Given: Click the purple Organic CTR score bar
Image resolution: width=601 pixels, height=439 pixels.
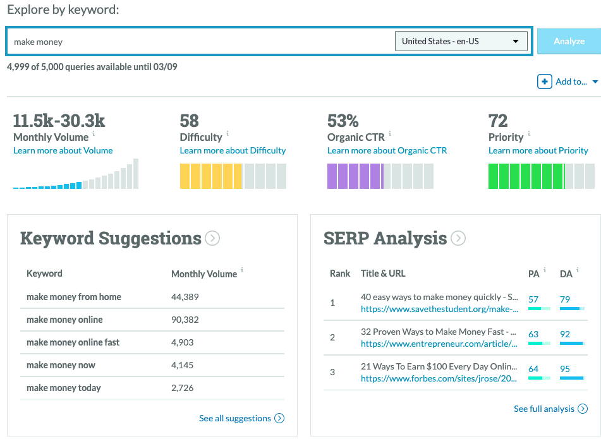Looking at the screenshot, I should 380,176.
